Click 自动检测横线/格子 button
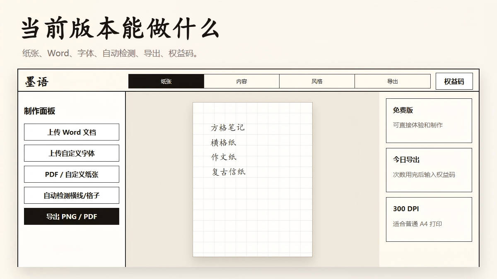 72,196
